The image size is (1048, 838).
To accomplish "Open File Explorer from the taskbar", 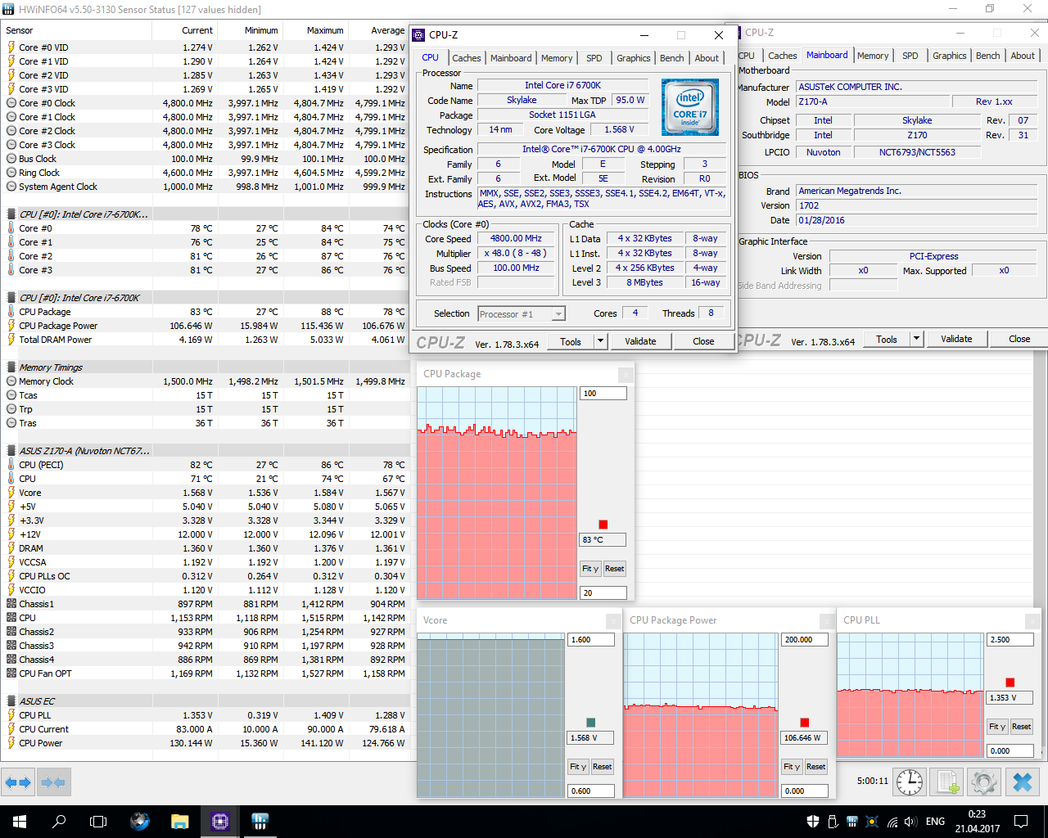I will (x=180, y=822).
